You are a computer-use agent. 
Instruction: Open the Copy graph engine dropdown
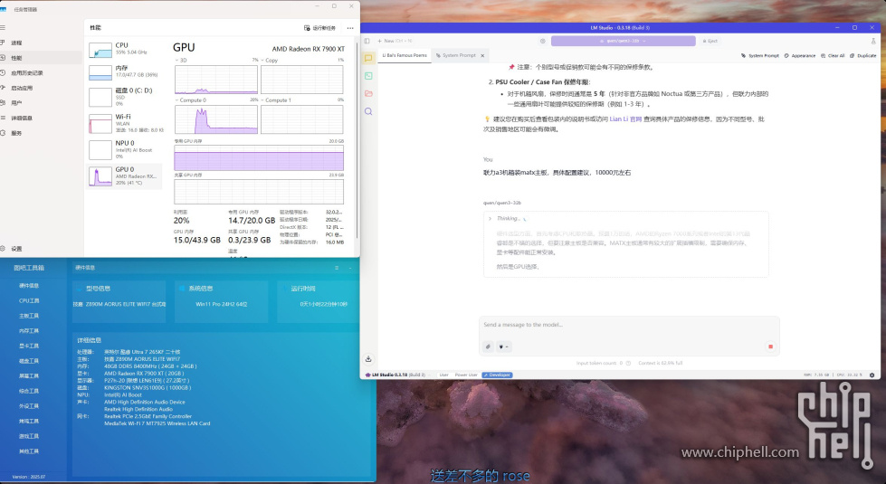(270, 60)
